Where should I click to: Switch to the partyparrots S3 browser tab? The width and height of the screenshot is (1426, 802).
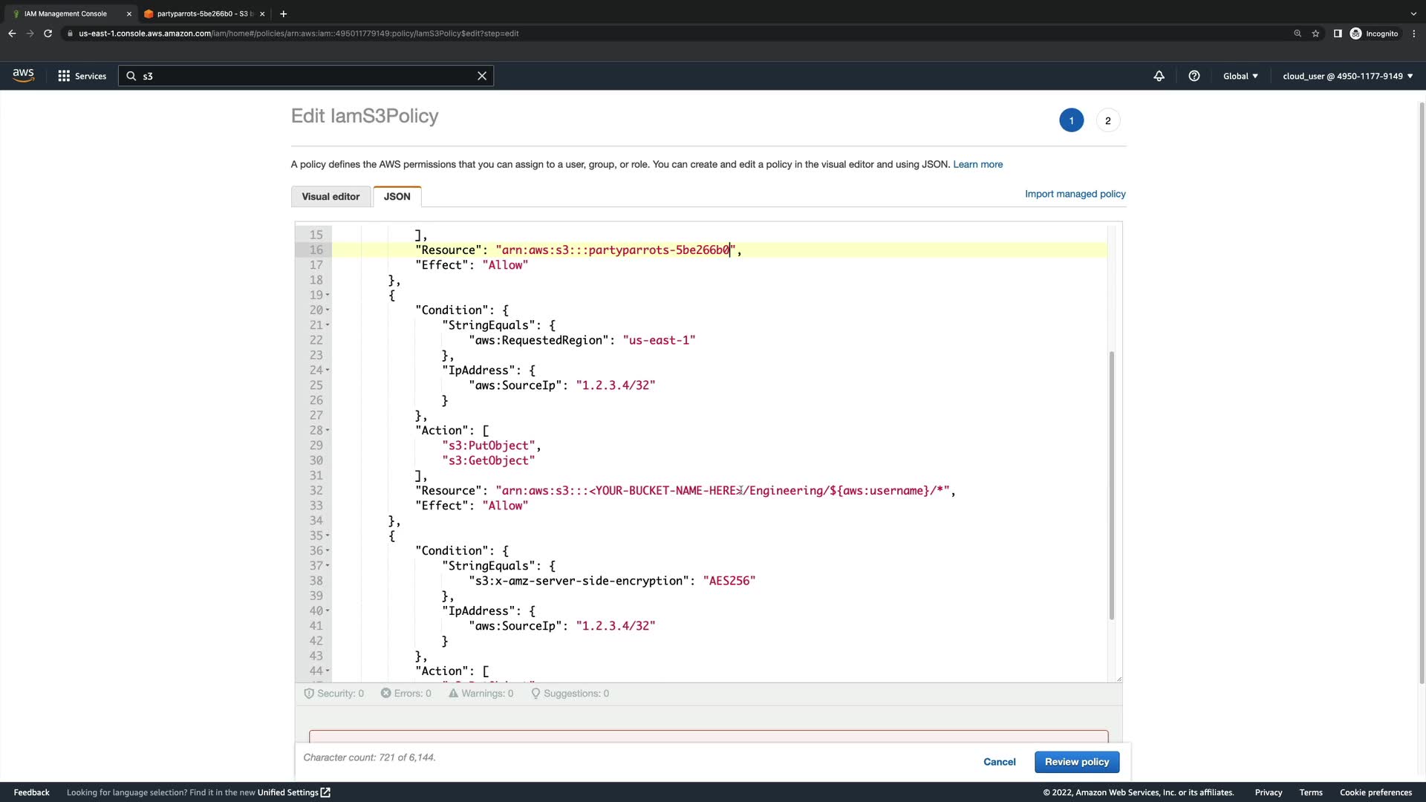pos(201,13)
